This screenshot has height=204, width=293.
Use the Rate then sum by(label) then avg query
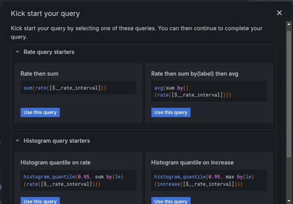[170, 113]
